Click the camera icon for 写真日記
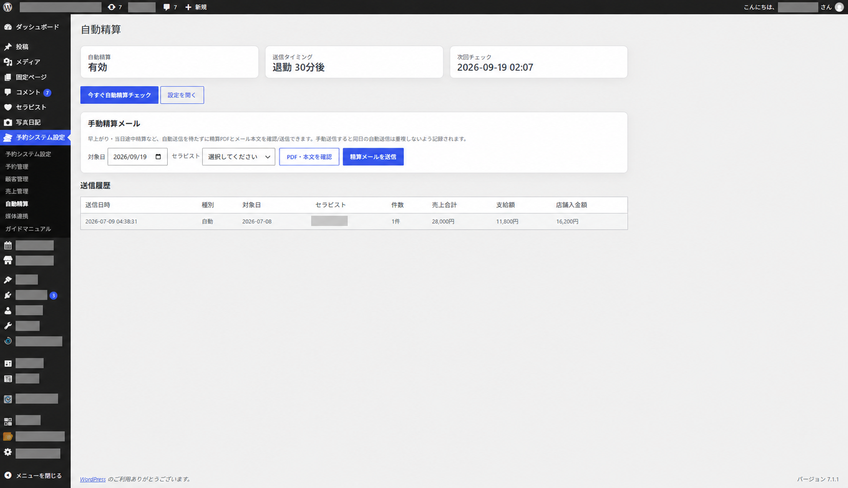Image resolution: width=848 pixels, height=488 pixels. 8,122
